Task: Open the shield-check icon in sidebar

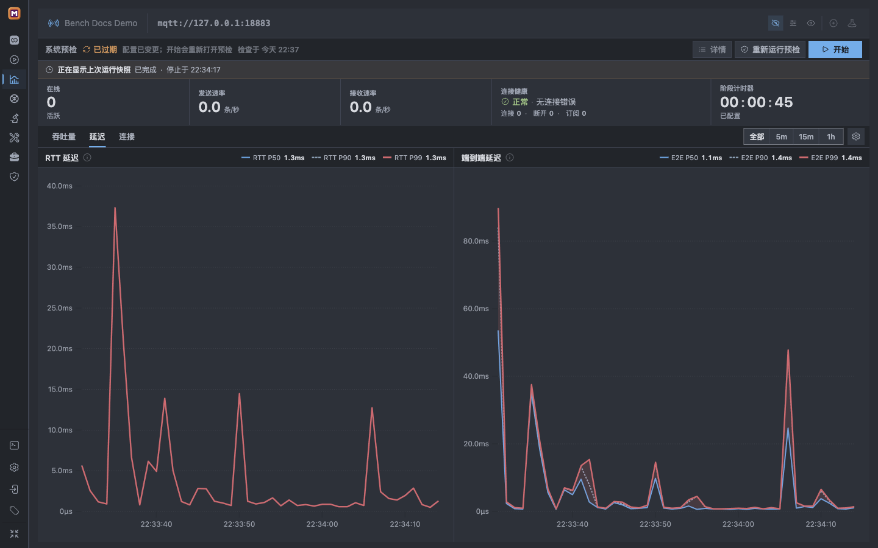Action: pyautogui.click(x=14, y=177)
